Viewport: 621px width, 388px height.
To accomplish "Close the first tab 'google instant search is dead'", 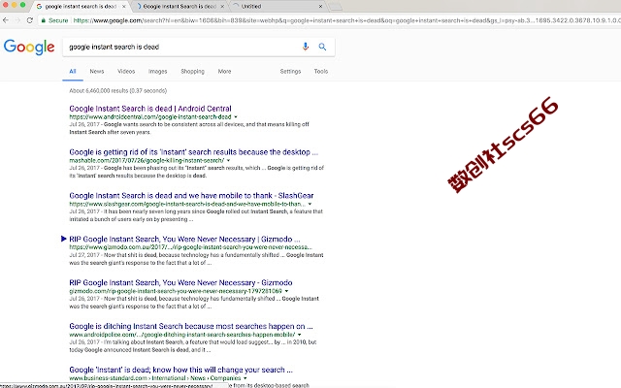I will coord(124,7).
